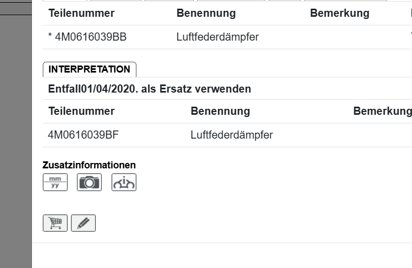Image resolution: width=412 pixels, height=268 pixels.
Task: Open the camera photo icon
Action: click(x=89, y=182)
